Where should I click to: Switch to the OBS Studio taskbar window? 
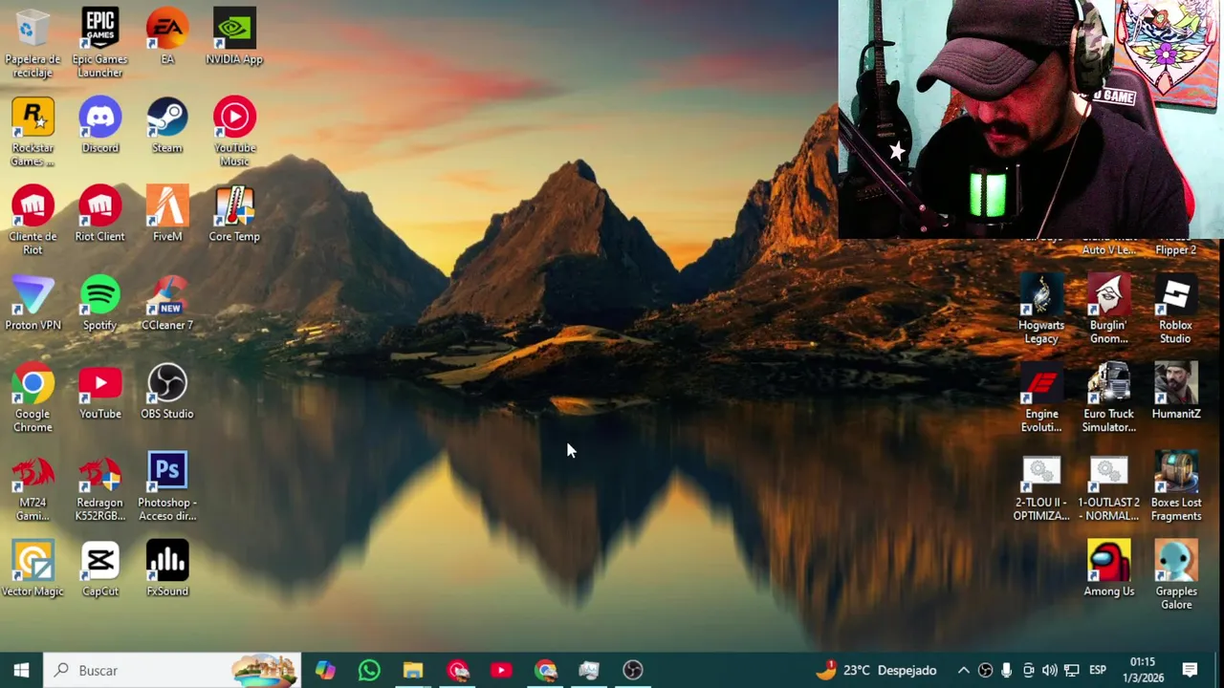[633, 670]
